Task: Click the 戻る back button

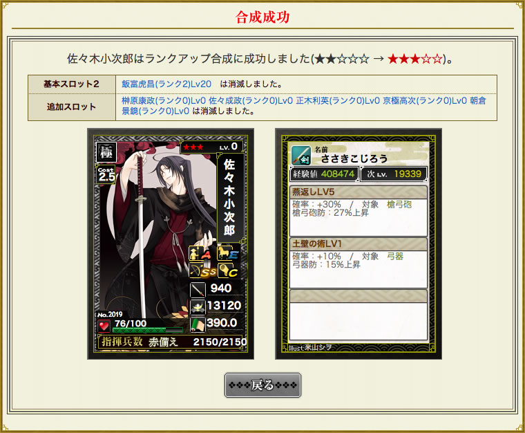Action: [x=262, y=385]
